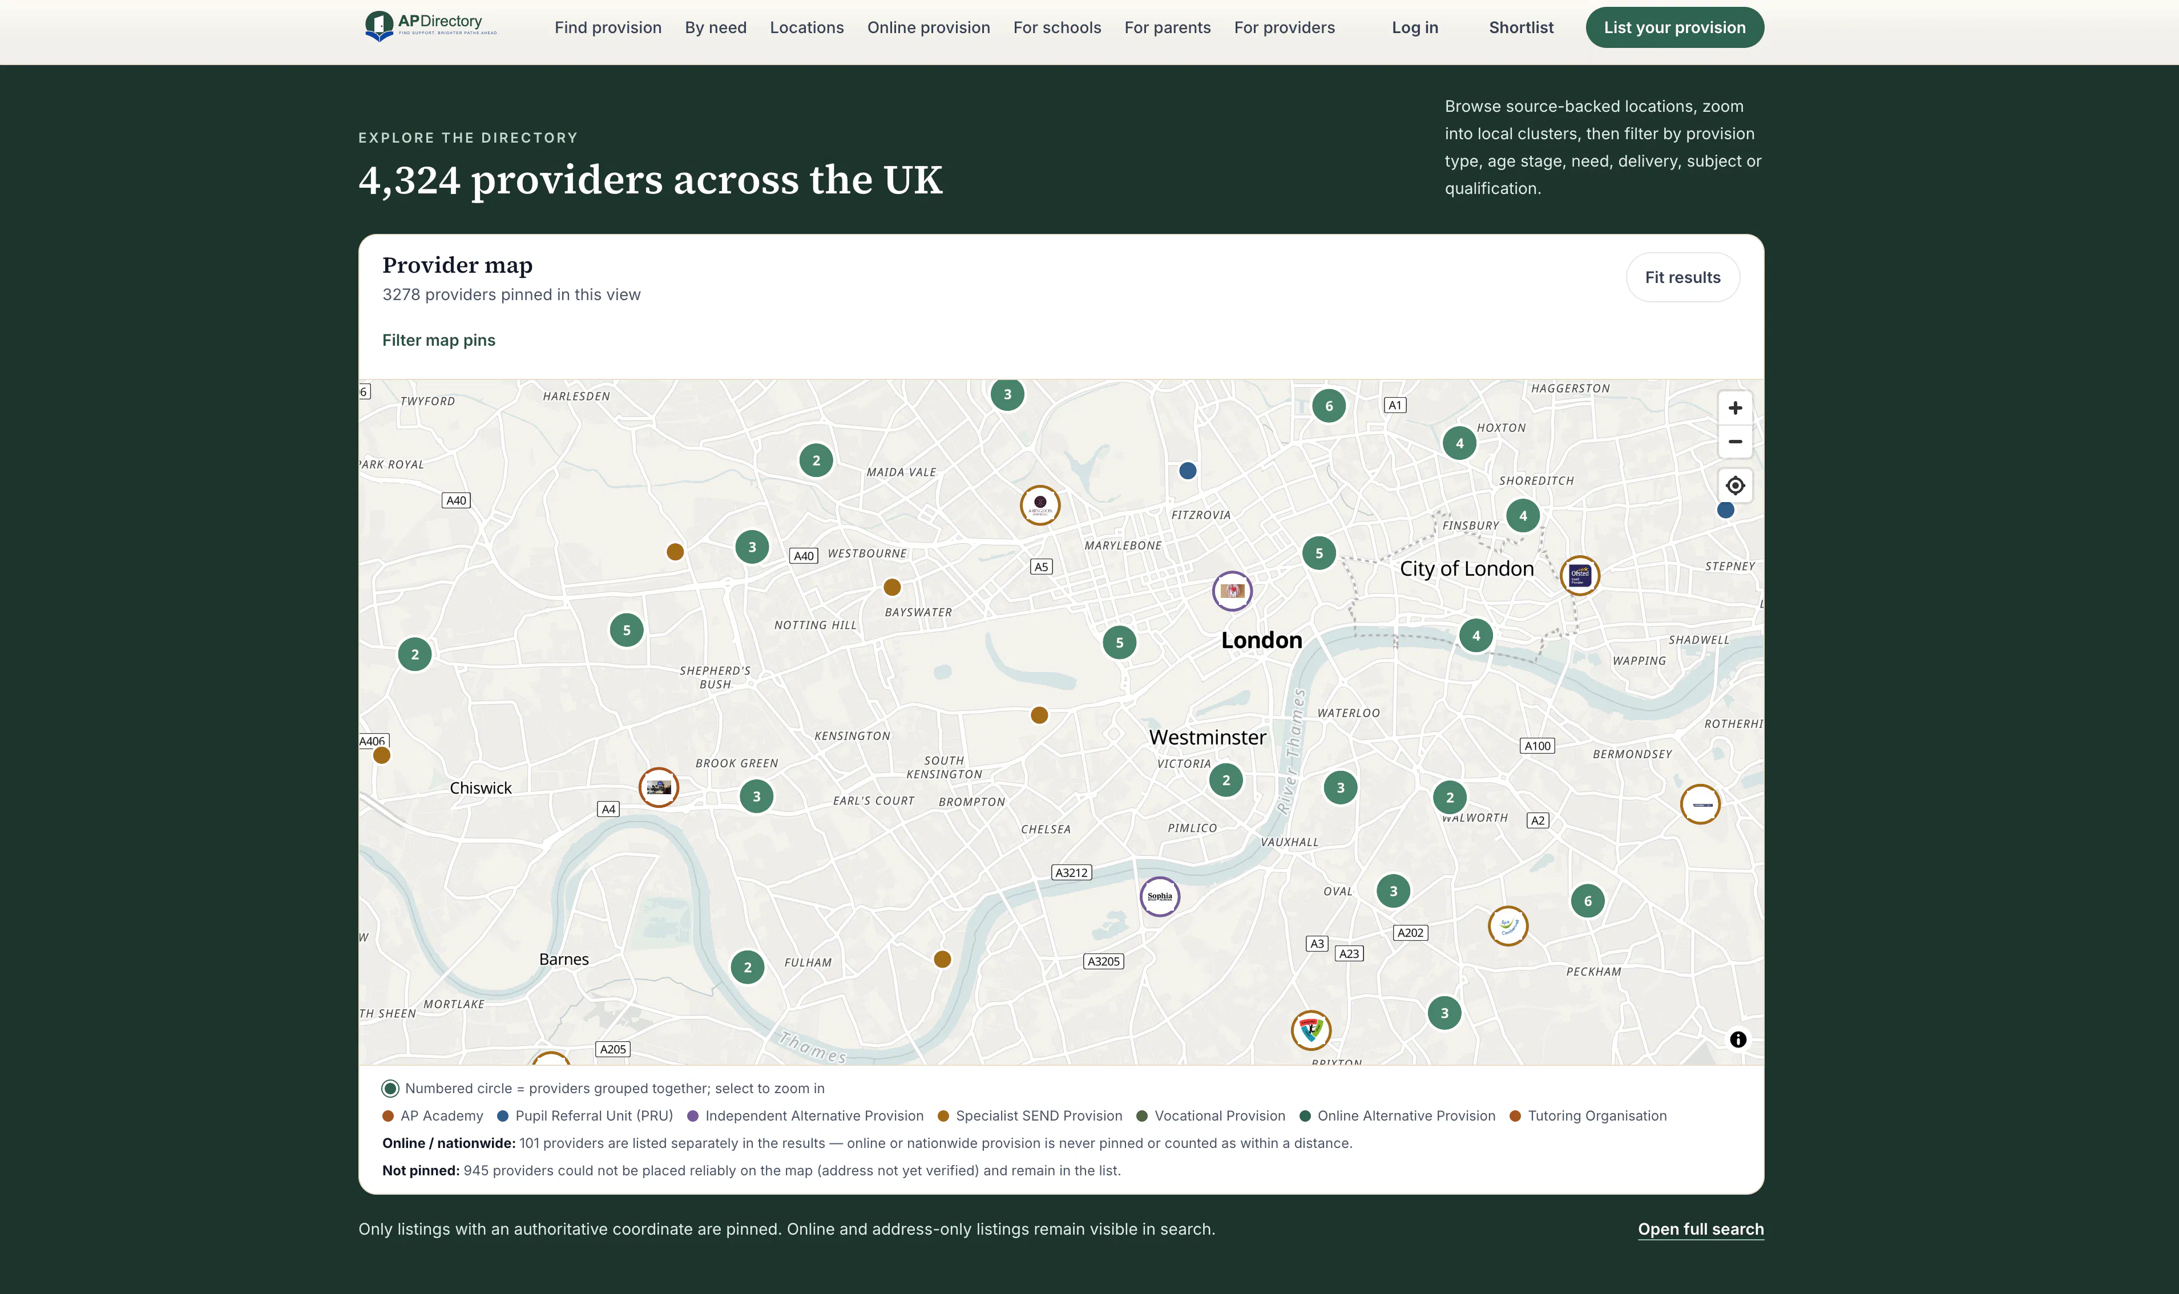Open the Shortlist link
Image resolution: width=2179 pixels, height=1294 pixels.
(x=1521, y=27)
